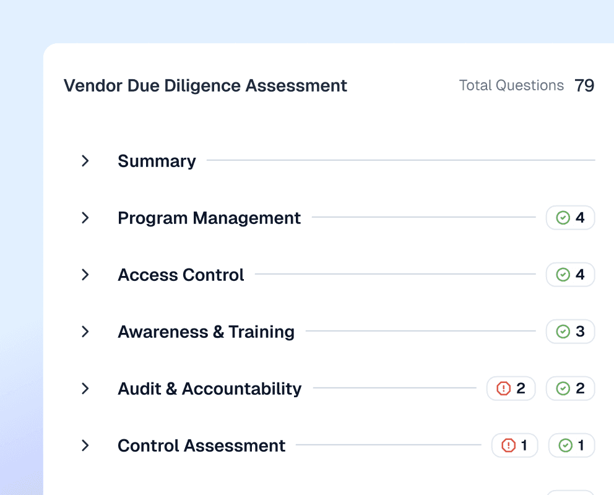Expand the Control Assessment chevron

[x=85, y=445]
